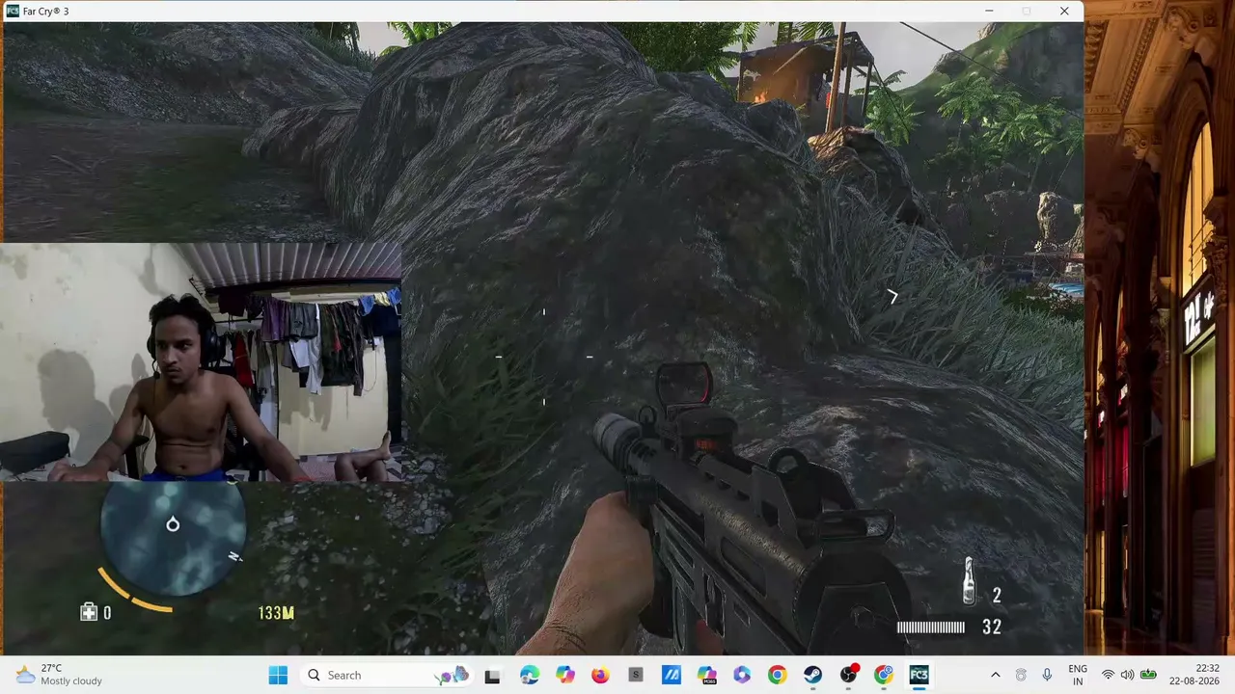
Task: Click the taskbar Search box
Action: [388, 675]
